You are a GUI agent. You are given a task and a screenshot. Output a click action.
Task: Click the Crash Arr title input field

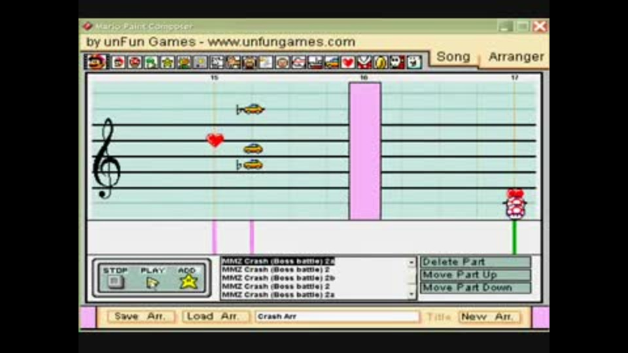[x=338, y=316]
